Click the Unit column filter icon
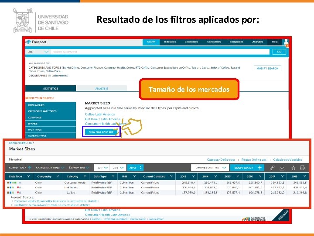 [x=135, y=176]
